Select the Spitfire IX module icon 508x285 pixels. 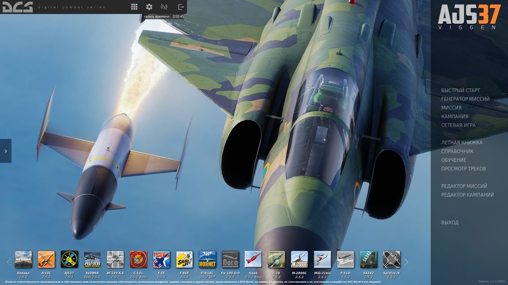click(391, 260)
